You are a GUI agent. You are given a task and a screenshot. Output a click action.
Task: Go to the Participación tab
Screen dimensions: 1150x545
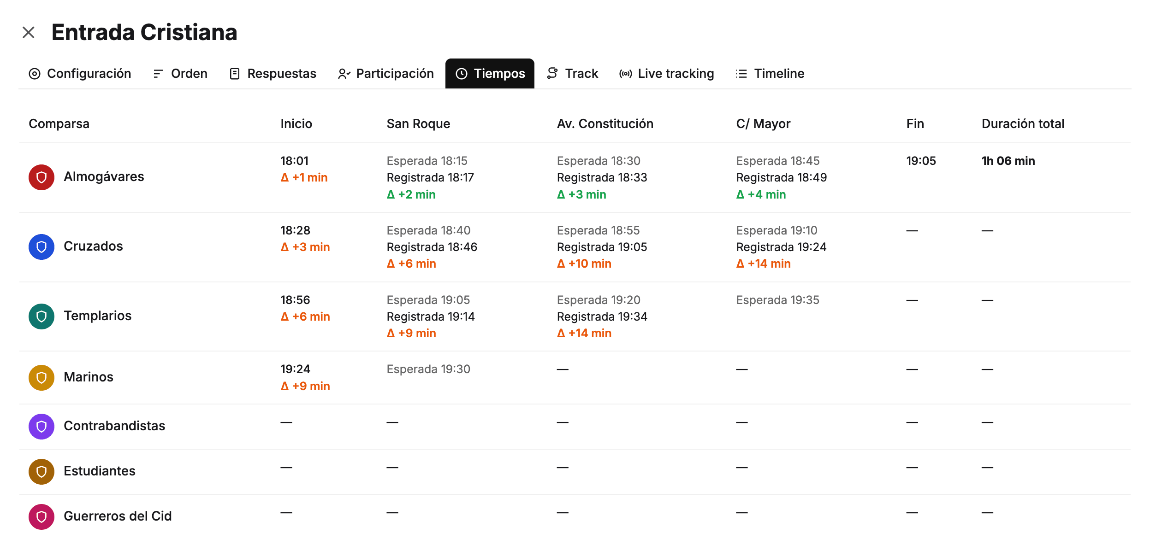pos(386,74)
